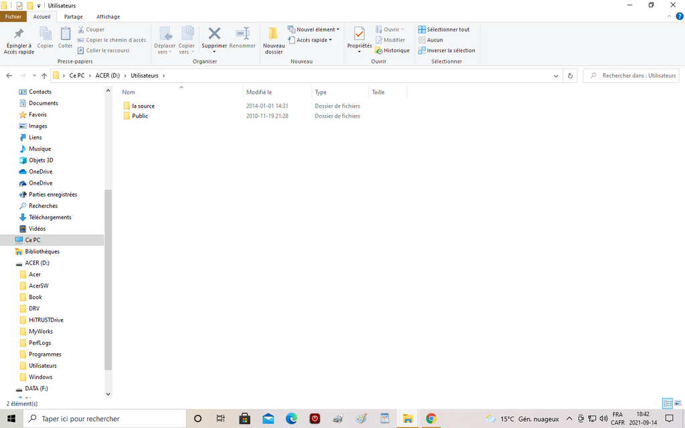The image size is (685, 428).
Task: Switch to the Accueil tab
Action: (42, 17)
